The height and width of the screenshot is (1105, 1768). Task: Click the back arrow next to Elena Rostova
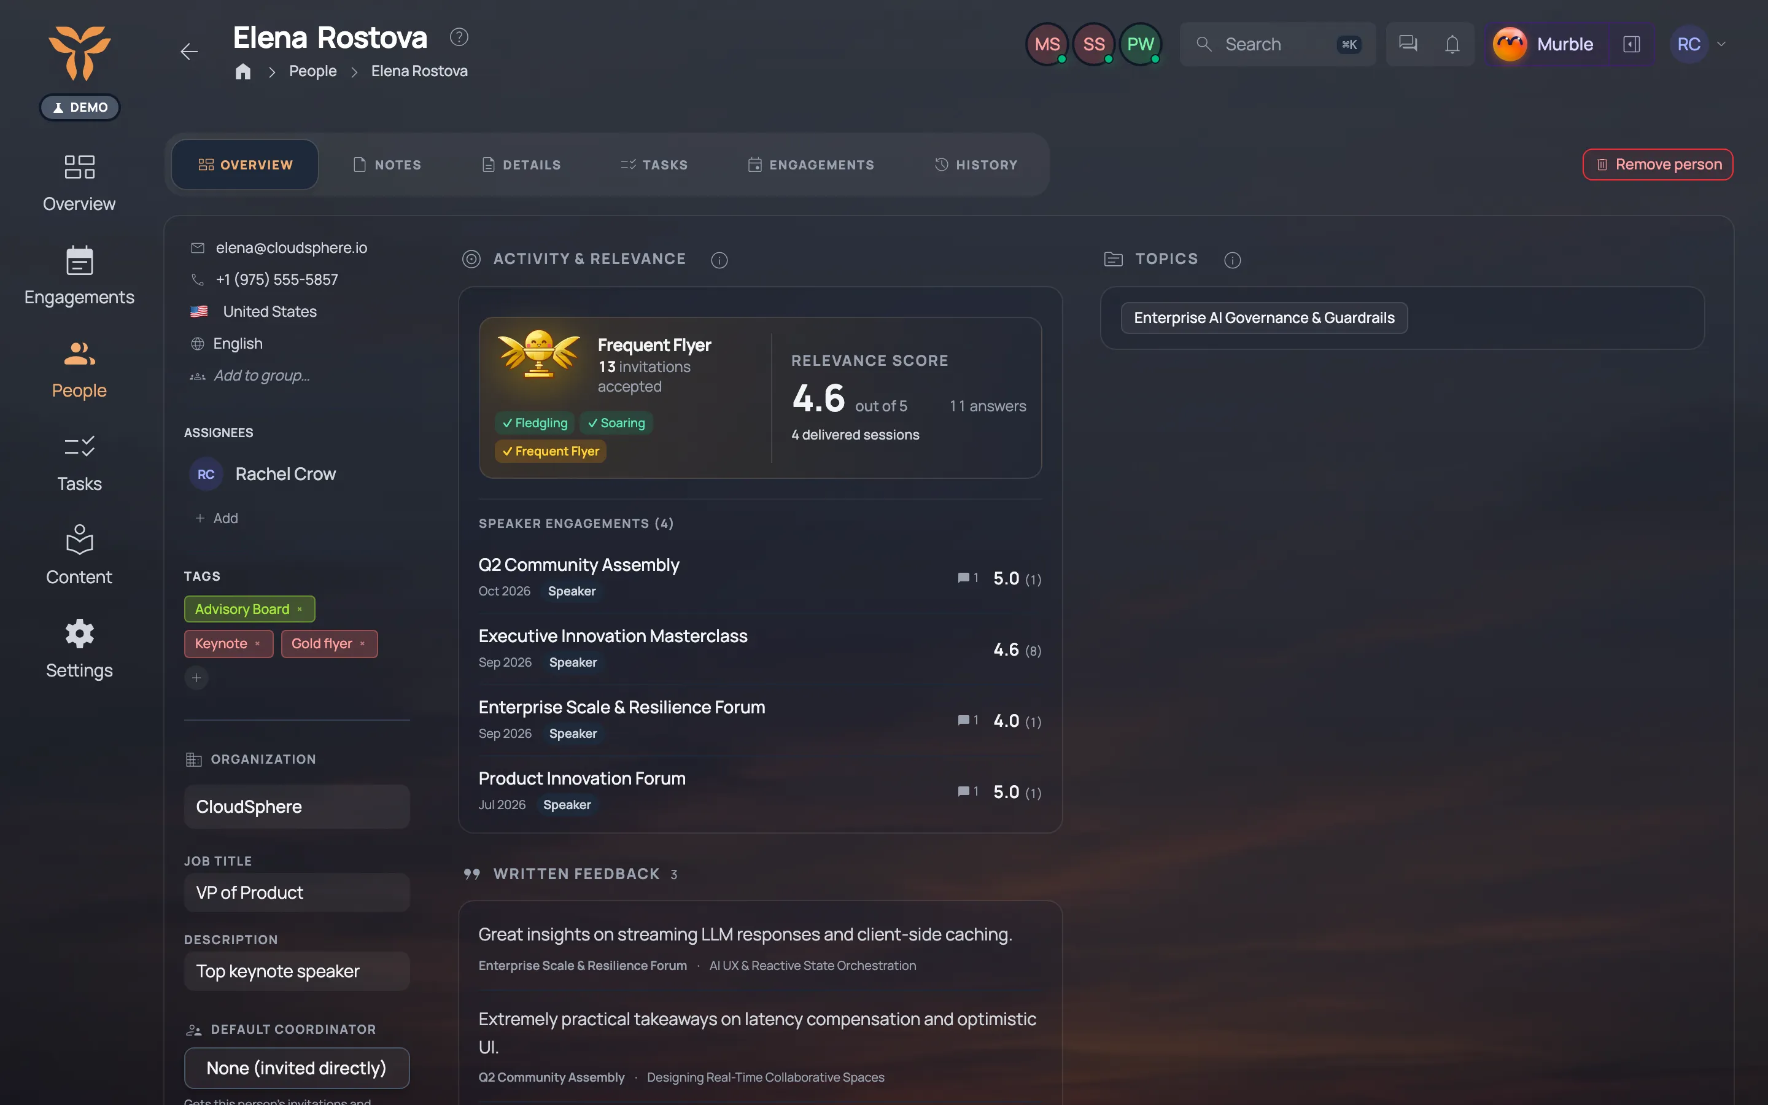[x=189, y=51]
